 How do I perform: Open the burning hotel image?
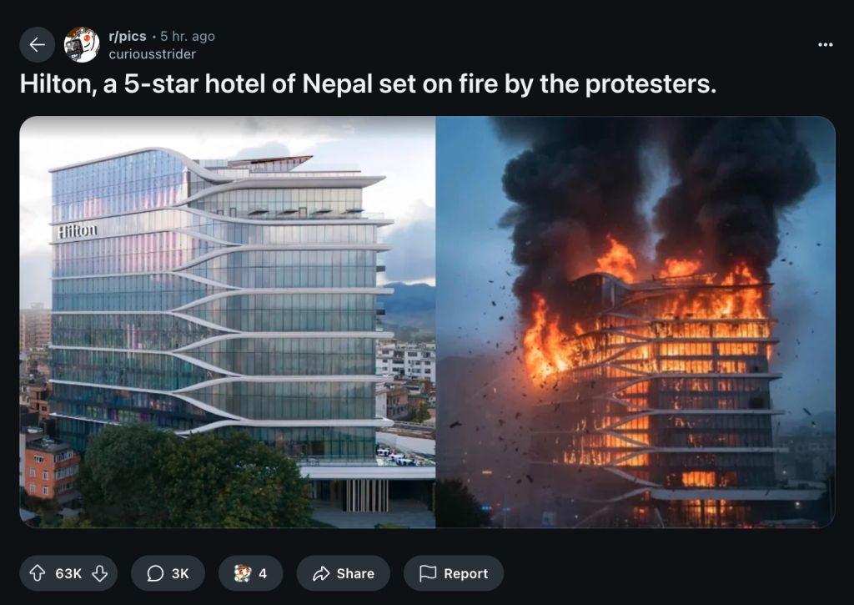[x=635, y=322]
